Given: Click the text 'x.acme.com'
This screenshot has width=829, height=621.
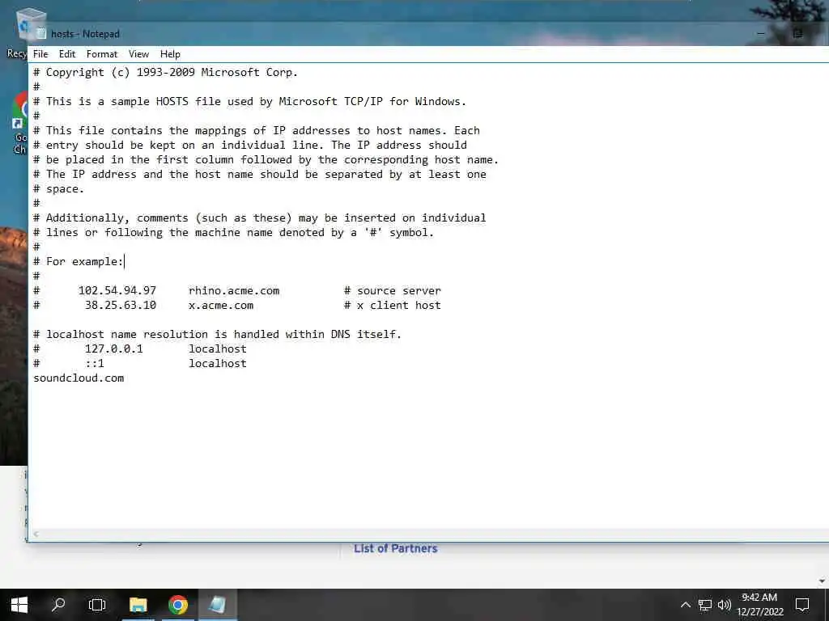Looking at the screenshot, I should (221, 305).
